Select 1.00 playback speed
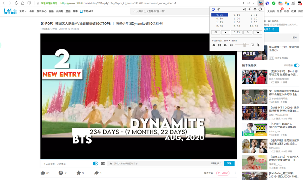303x180 pixels. 237,19
